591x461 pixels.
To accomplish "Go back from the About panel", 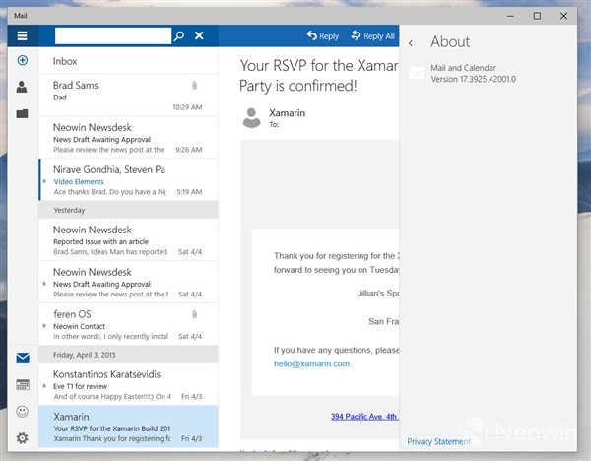I will tap(411, 42).
